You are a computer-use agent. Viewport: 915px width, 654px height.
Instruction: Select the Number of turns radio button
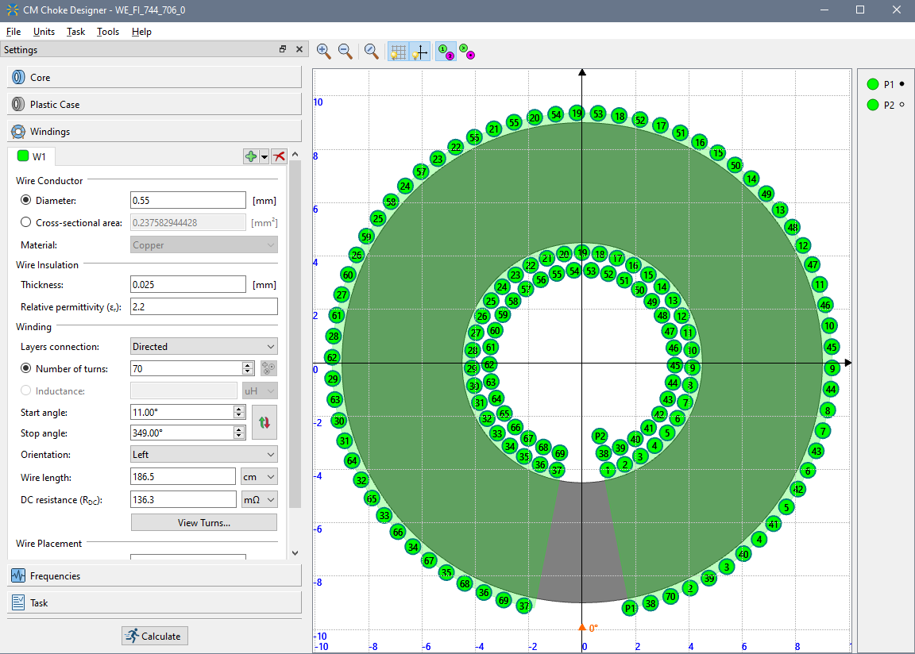pyautogui.click(x=26, y=368)
